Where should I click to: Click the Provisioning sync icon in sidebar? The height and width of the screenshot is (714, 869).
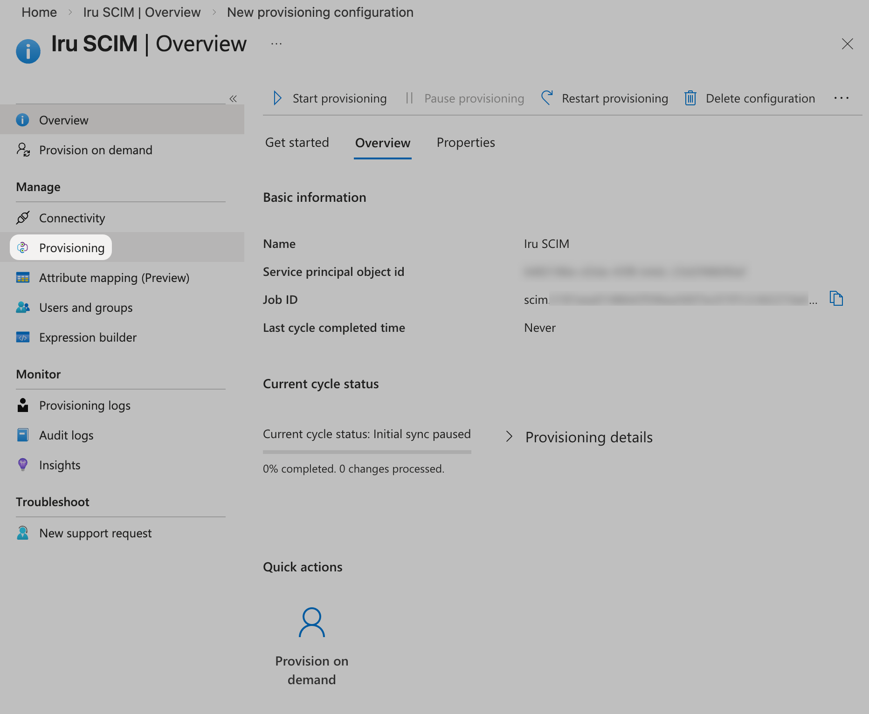[22, 247]
